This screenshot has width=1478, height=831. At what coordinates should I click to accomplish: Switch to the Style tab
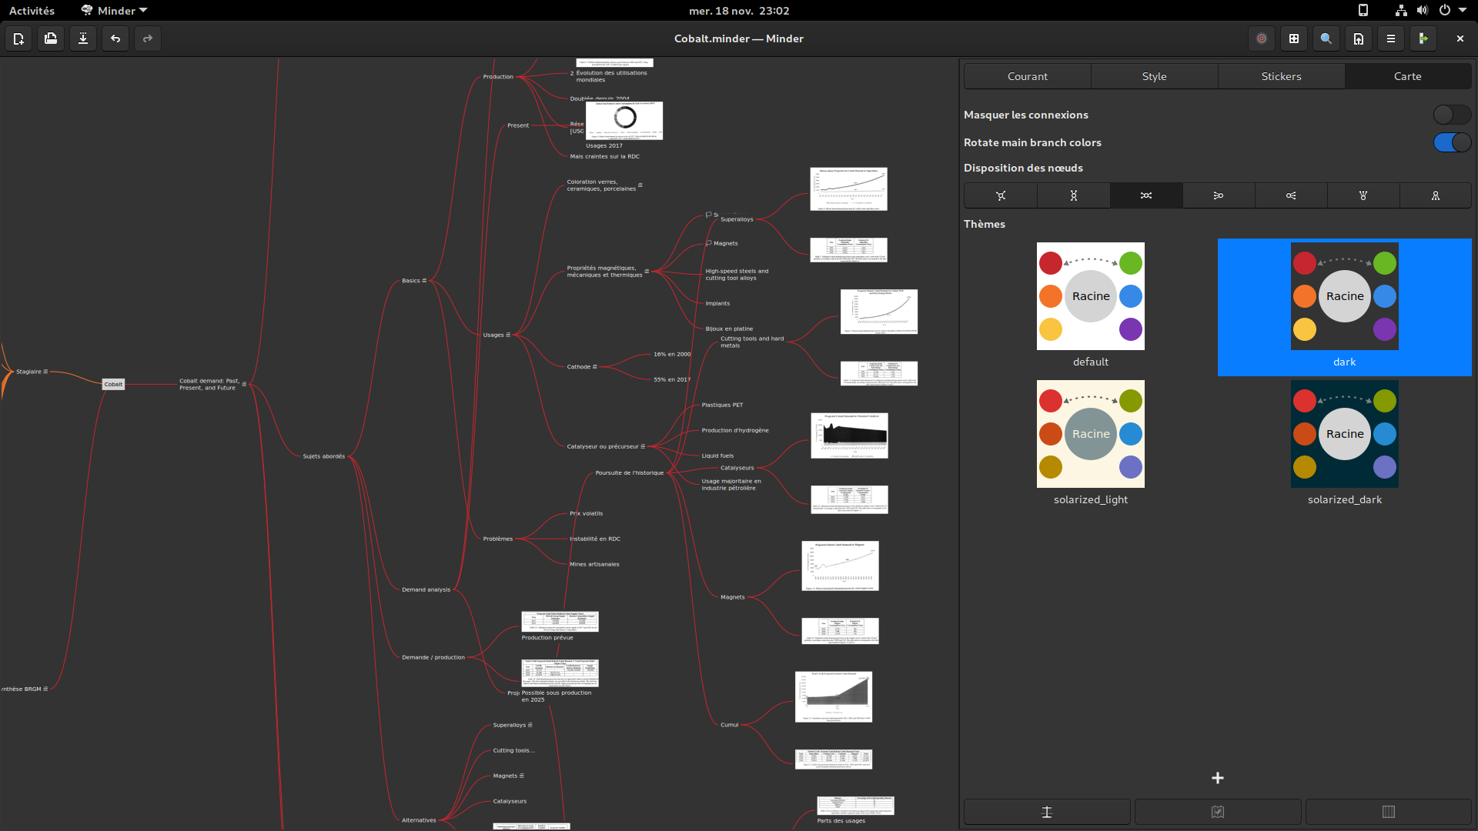pyautogui.click(x=1154, y=75)
